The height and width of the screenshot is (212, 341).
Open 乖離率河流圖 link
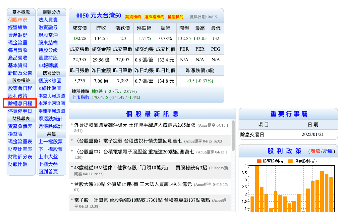[x=52, y=111]
